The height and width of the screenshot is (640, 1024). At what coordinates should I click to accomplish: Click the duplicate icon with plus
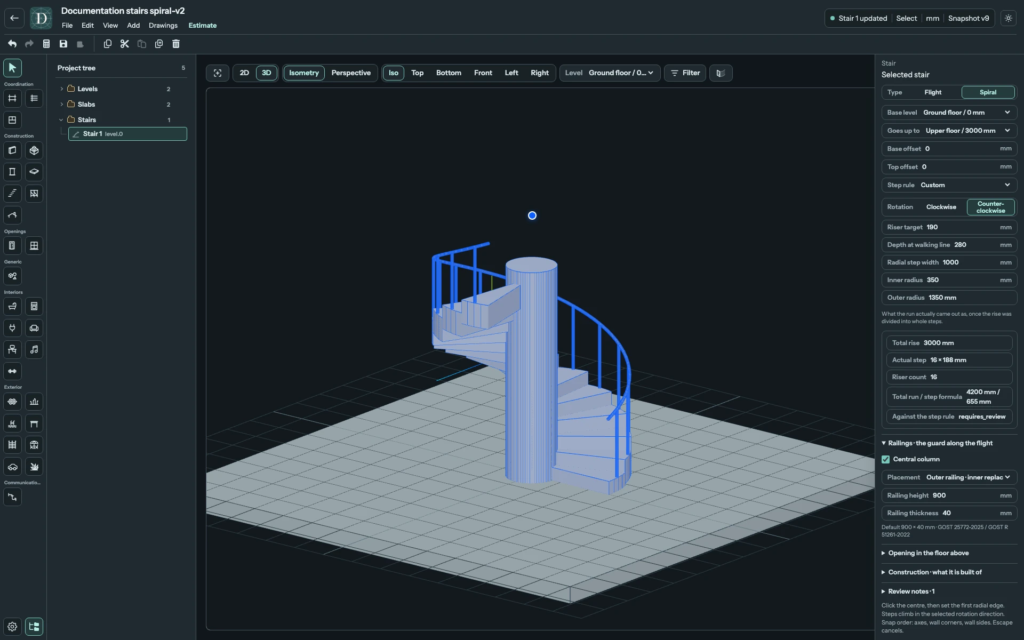click(159, 44)
